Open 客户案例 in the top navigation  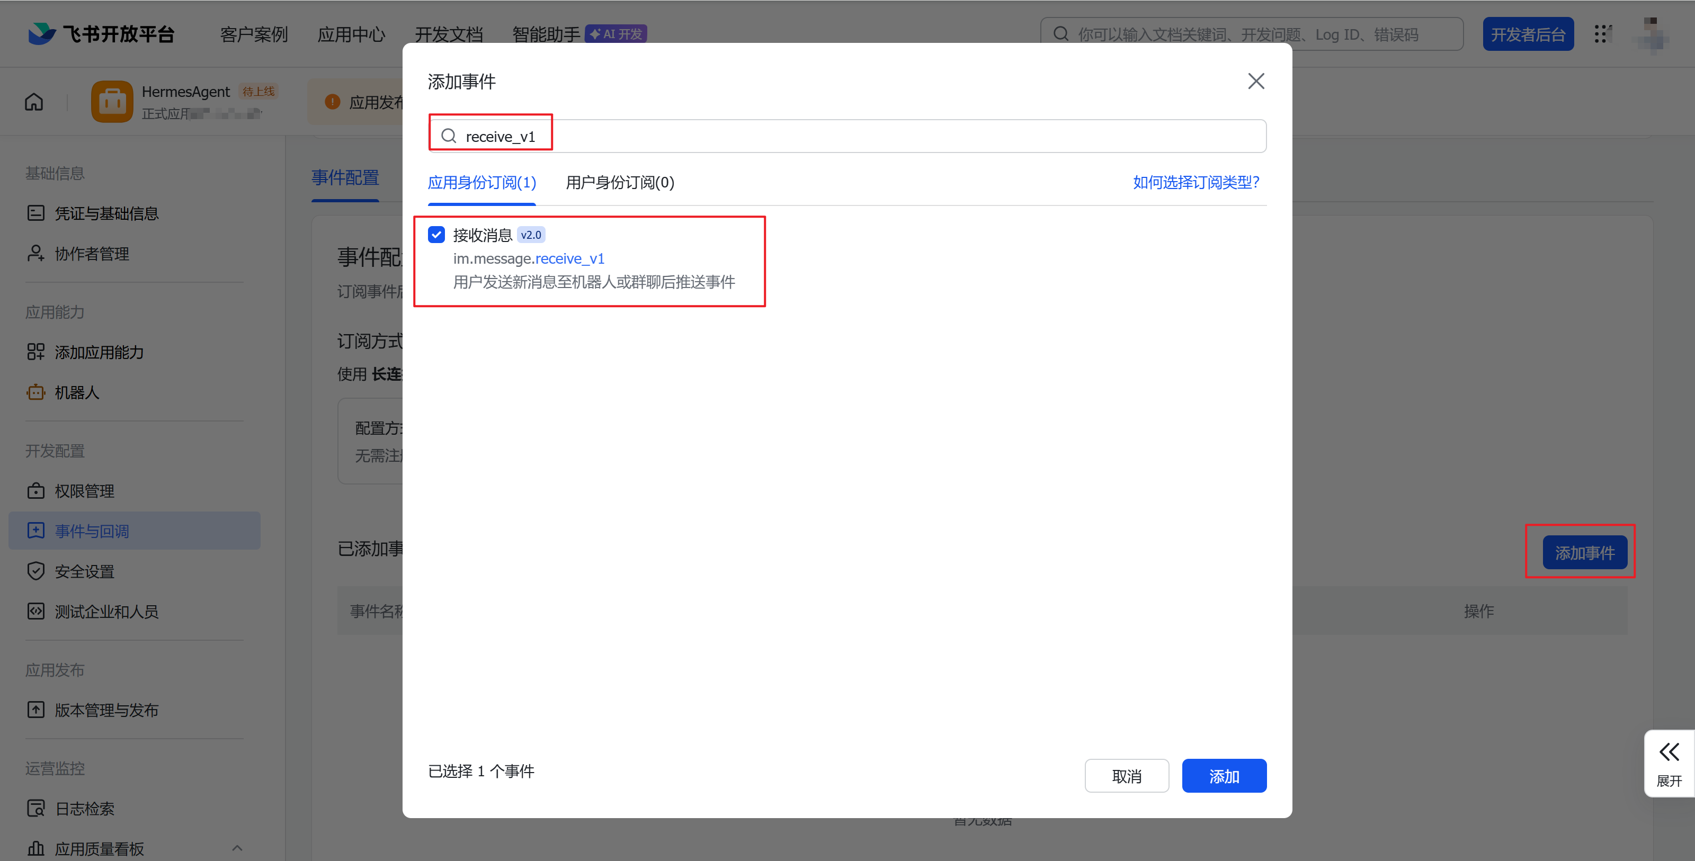pyautogui.click(x=254, y=34)
